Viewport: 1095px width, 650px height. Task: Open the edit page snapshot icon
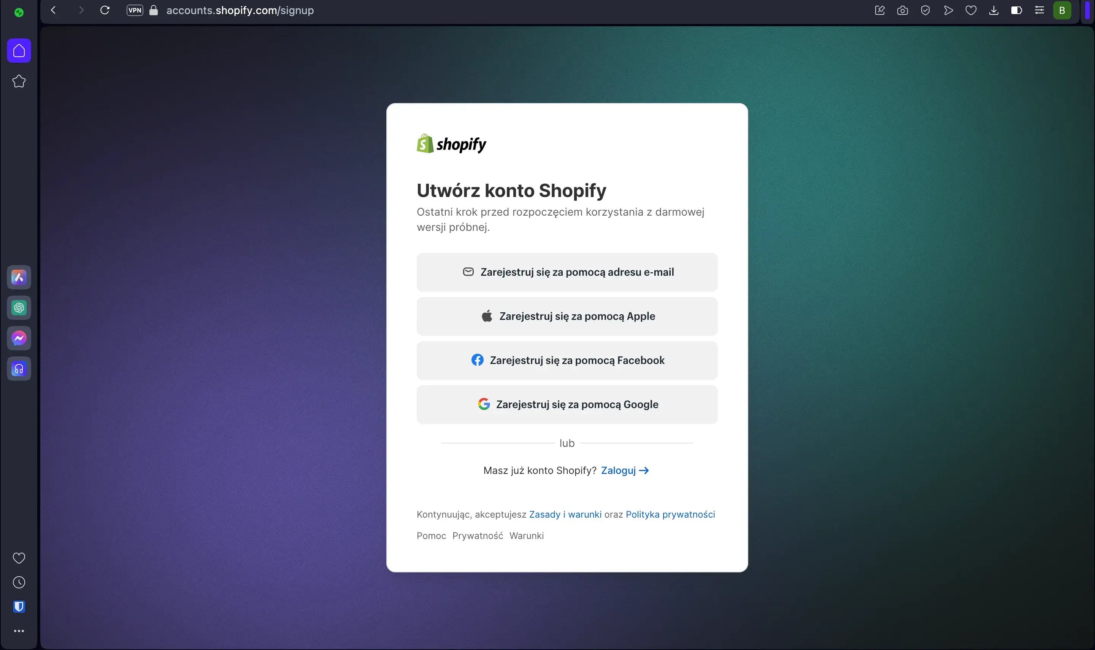click(x=879, y=10)
